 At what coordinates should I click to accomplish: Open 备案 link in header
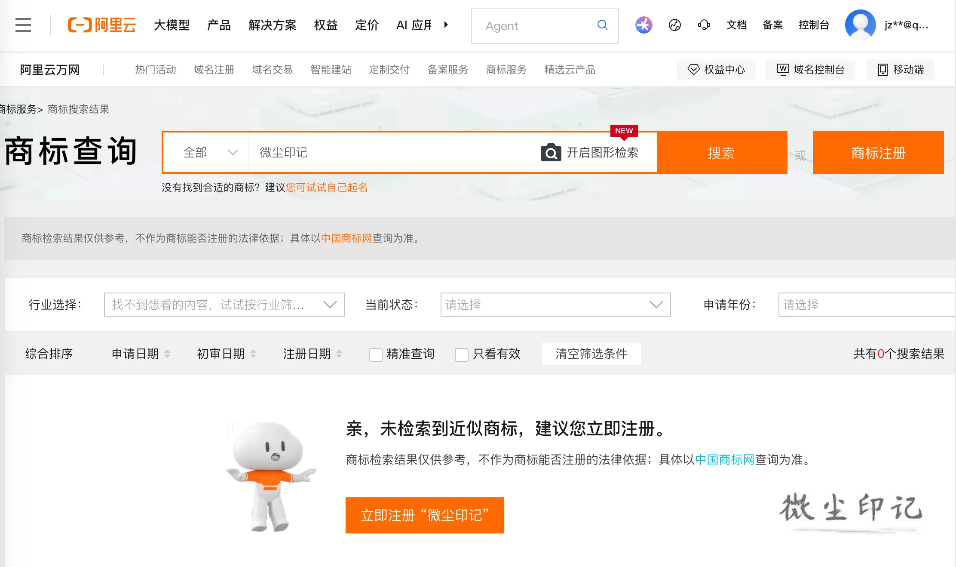pyautogui.click(x=772, y=25)
